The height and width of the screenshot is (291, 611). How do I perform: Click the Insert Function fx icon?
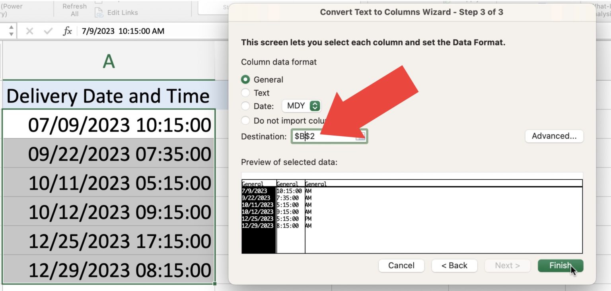pyautogui.click(x=68, y=31)
